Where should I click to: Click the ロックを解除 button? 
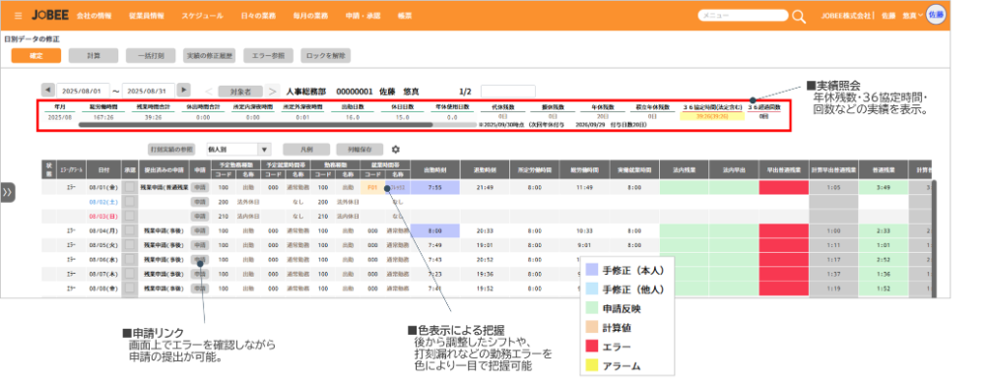(x=325, y=55)
